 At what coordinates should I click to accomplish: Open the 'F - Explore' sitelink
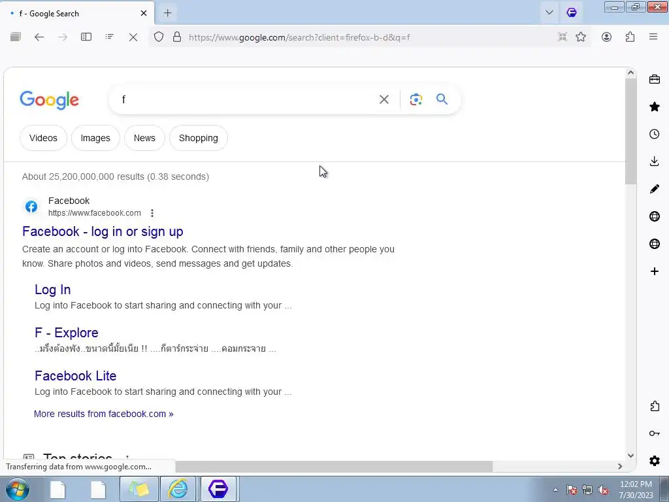point(67,333)
